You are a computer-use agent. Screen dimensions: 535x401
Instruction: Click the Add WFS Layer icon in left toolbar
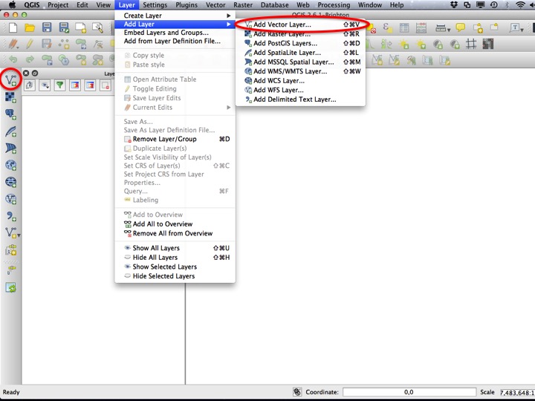pyautogui.click(x=10, y=199)
